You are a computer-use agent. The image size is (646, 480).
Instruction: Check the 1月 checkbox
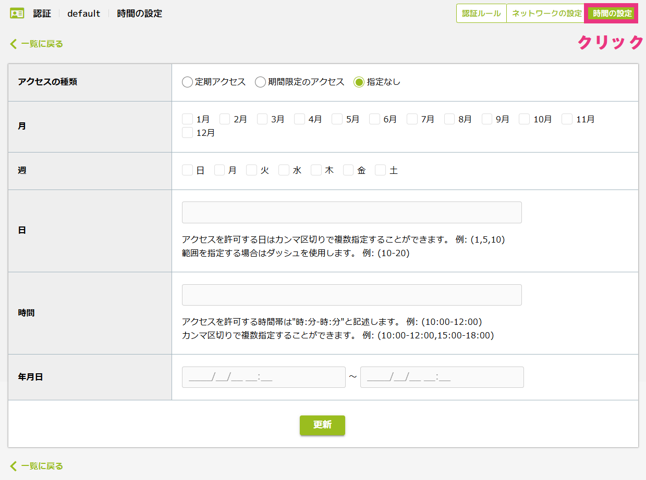[x=187, y=119]
